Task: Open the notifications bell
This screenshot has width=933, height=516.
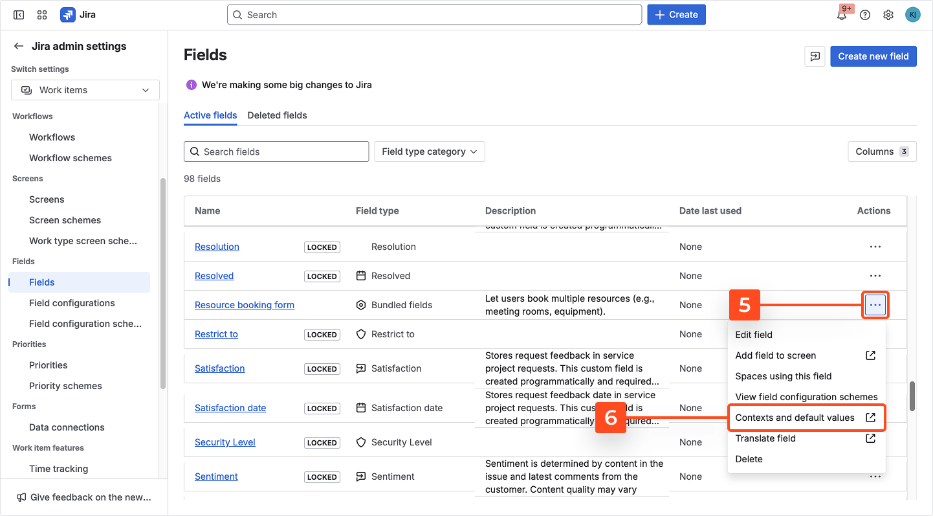Action: [842, 15]
